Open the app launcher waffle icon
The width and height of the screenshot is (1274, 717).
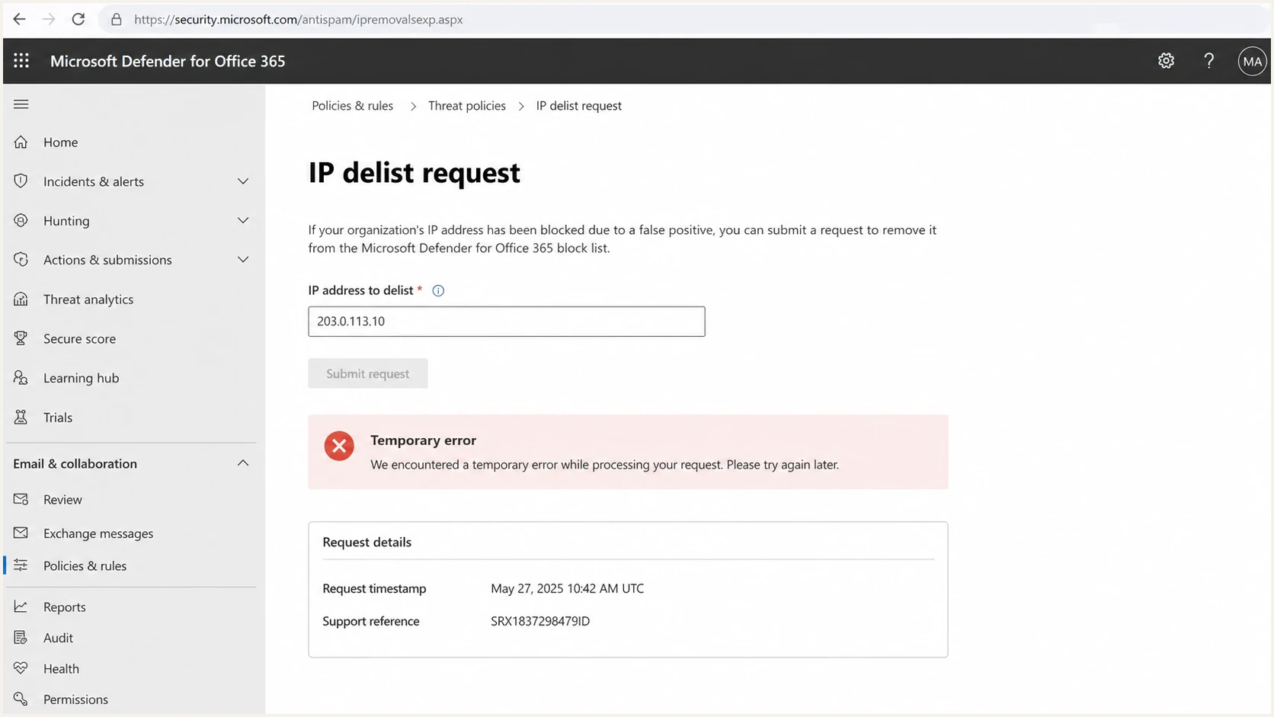point(21,61)
